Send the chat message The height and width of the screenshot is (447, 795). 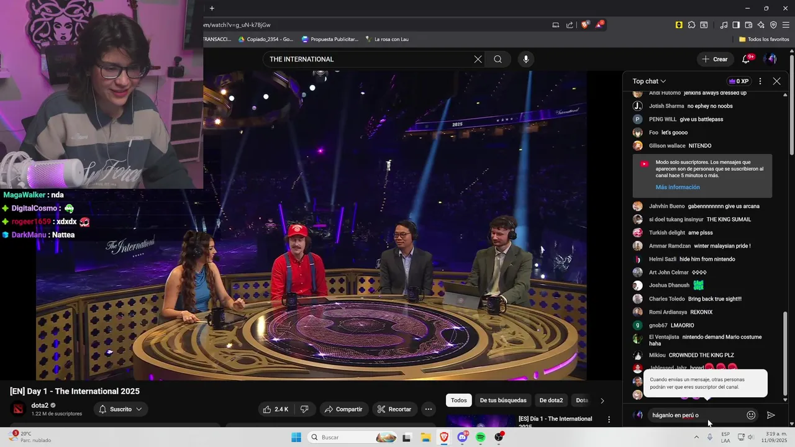click(x=771, y=415)
